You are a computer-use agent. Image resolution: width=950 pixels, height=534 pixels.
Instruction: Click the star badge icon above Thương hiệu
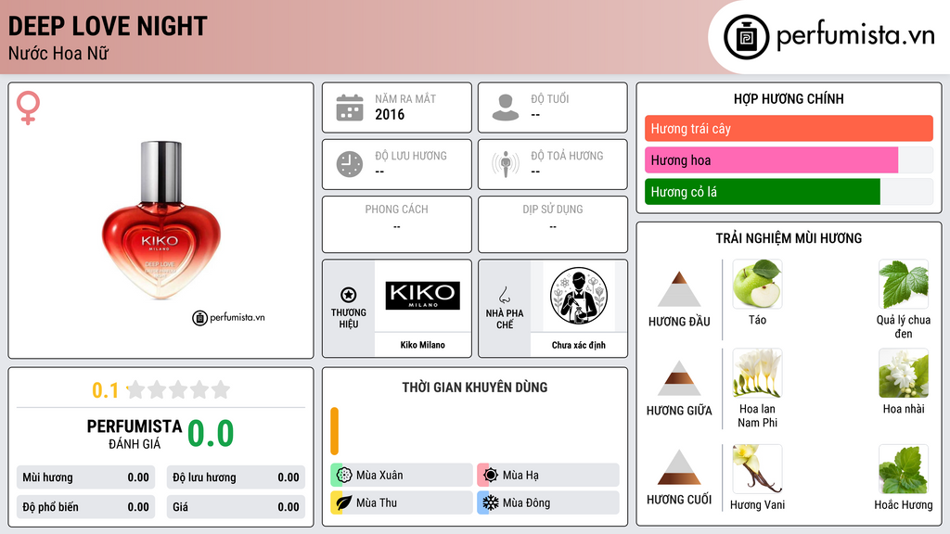pos(349,295)
